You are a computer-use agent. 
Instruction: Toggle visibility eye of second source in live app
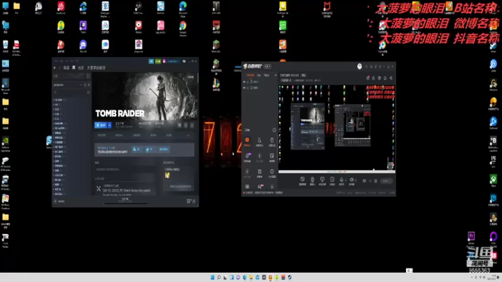tap(244, 88)
